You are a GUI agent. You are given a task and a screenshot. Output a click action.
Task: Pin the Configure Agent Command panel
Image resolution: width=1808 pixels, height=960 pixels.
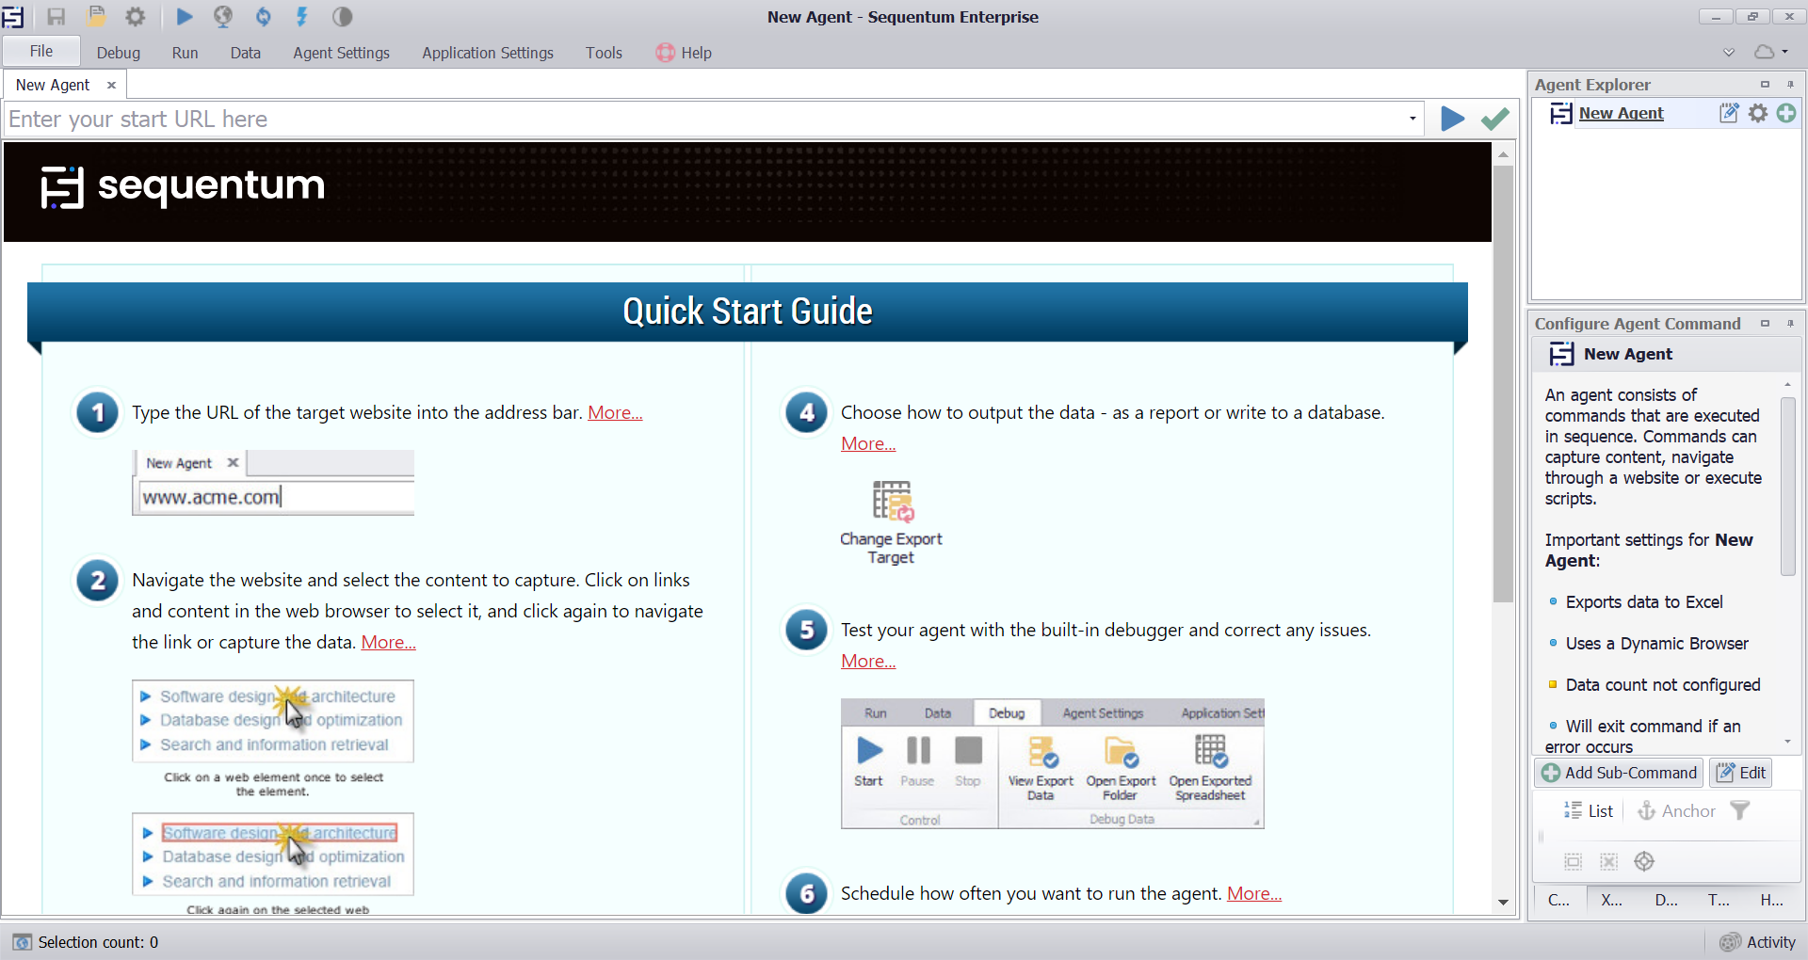pos(1791,324)
